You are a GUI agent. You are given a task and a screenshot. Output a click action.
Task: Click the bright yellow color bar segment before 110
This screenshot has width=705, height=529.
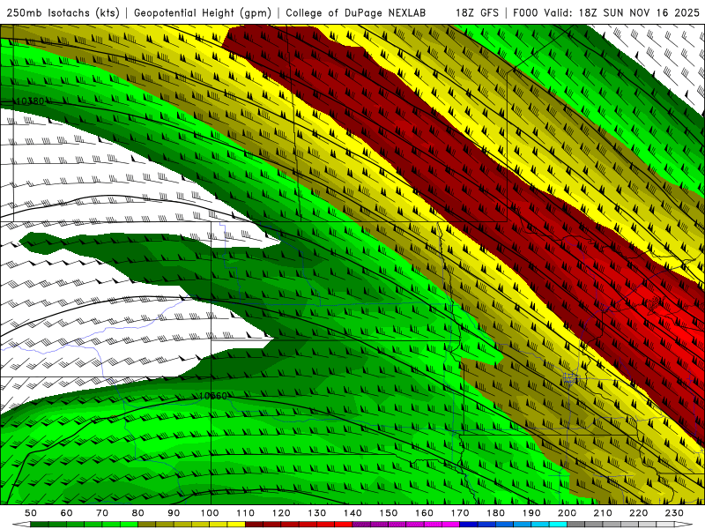point(236,525)
